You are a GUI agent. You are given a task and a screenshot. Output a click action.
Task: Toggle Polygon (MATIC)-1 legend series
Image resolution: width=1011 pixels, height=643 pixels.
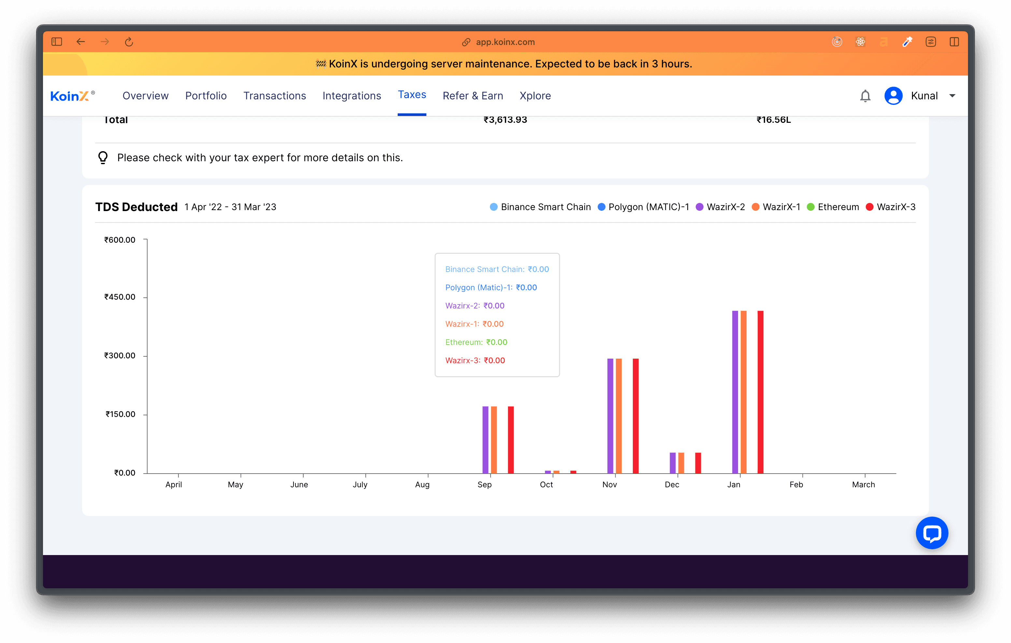(x=643, y=207)
